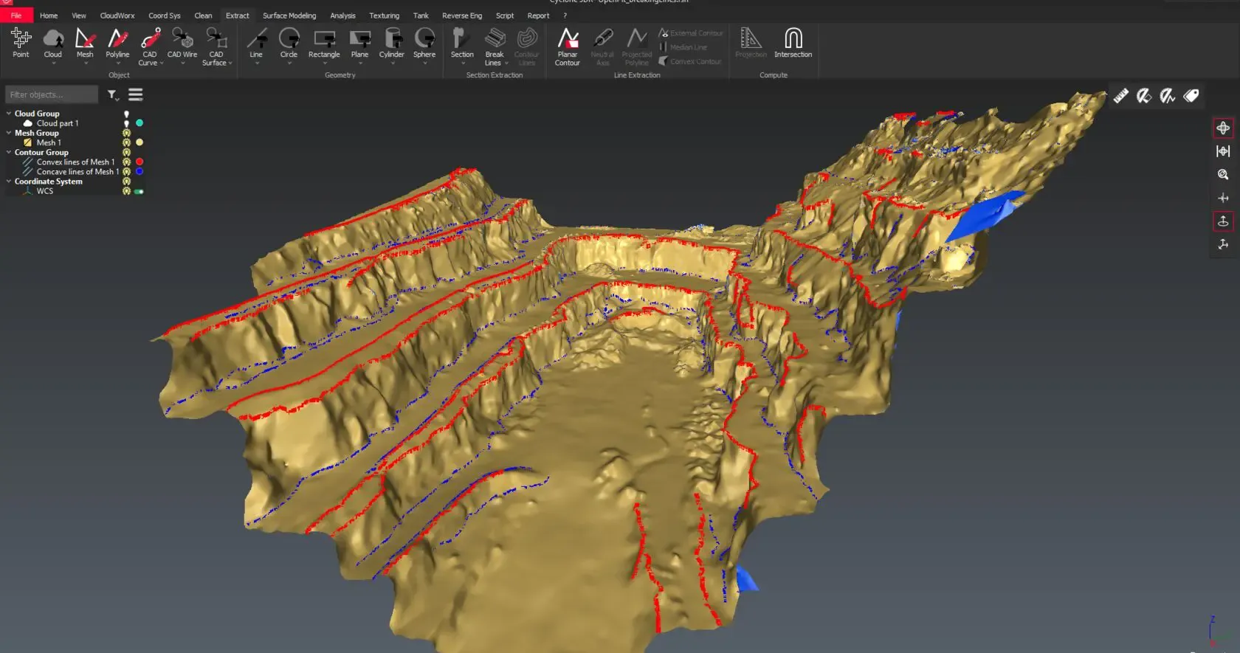This screenshot has height=653, width=1240.
Task: Open the Surface Modeling ribbon tab
Action: [289, 15]
